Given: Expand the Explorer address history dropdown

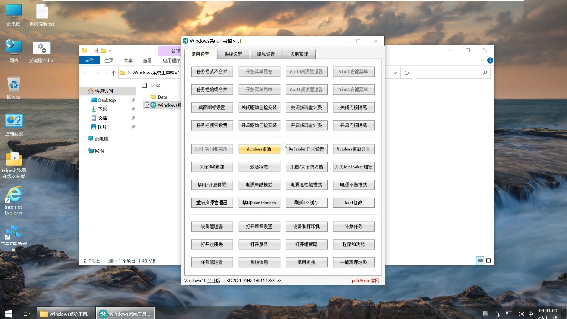Looking at the screenshot, I should [395, 73].
